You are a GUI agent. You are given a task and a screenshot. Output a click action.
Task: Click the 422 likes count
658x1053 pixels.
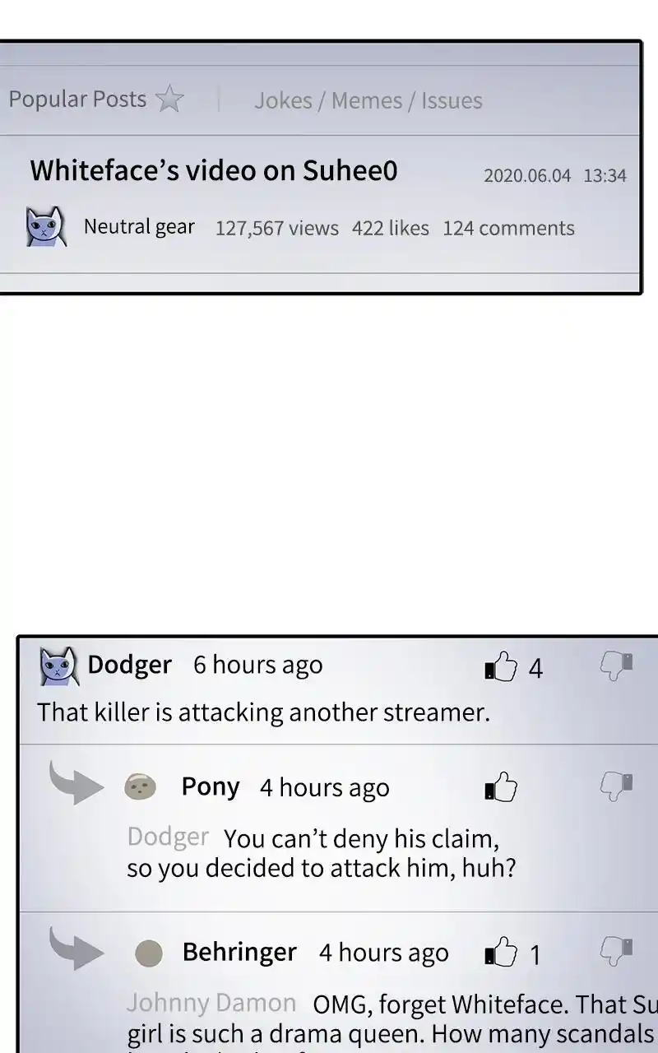coord(391,228)
